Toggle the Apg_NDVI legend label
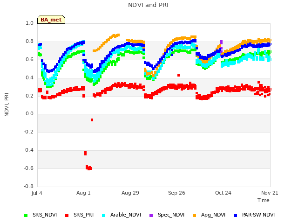Image resolution: width=298 pixels, height=224 pixels. click(213, 215)
